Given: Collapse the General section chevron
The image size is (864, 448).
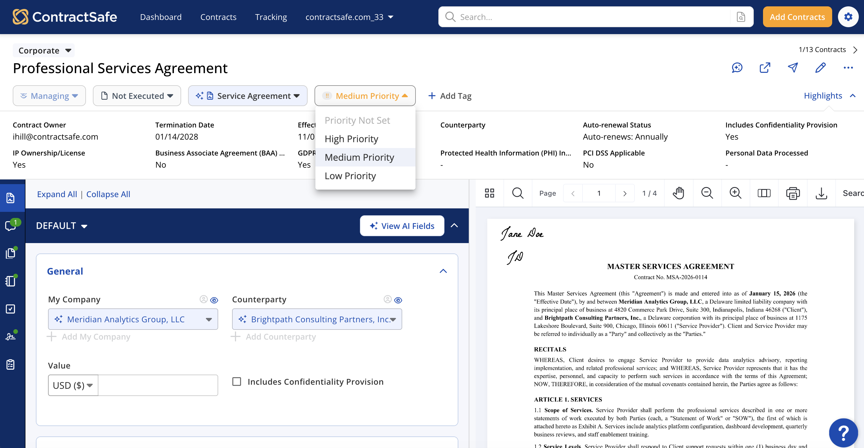Looking at the screenshot, I should [x=443, y=271].
